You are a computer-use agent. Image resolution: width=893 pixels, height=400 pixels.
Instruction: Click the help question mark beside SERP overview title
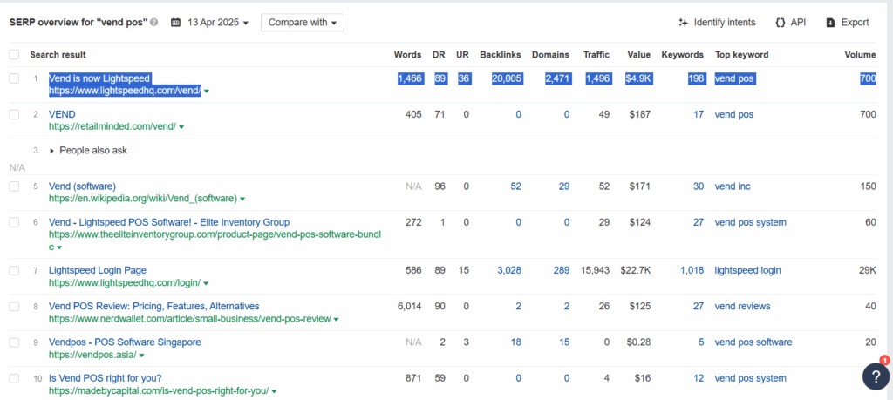[x=153, y=23]
